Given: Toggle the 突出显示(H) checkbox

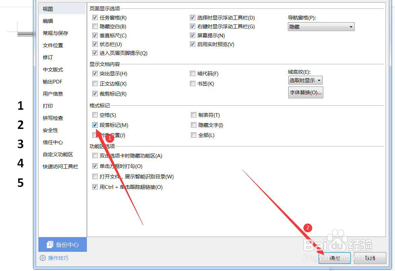Looking at the screenshot, I should coord(95,73).
